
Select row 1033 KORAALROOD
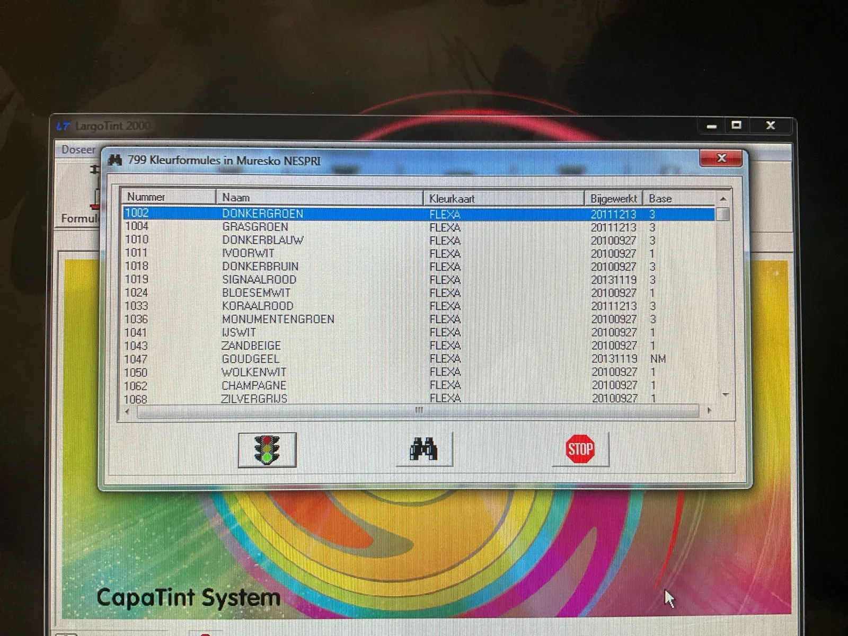click(419, 306)
